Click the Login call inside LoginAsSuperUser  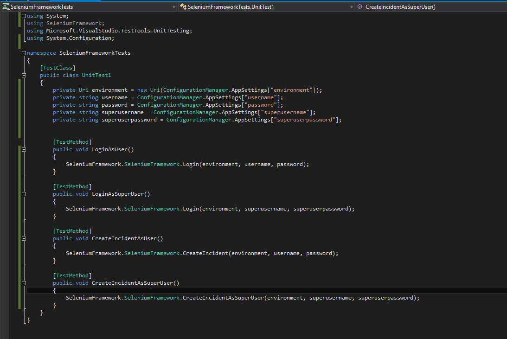[191, 209]
